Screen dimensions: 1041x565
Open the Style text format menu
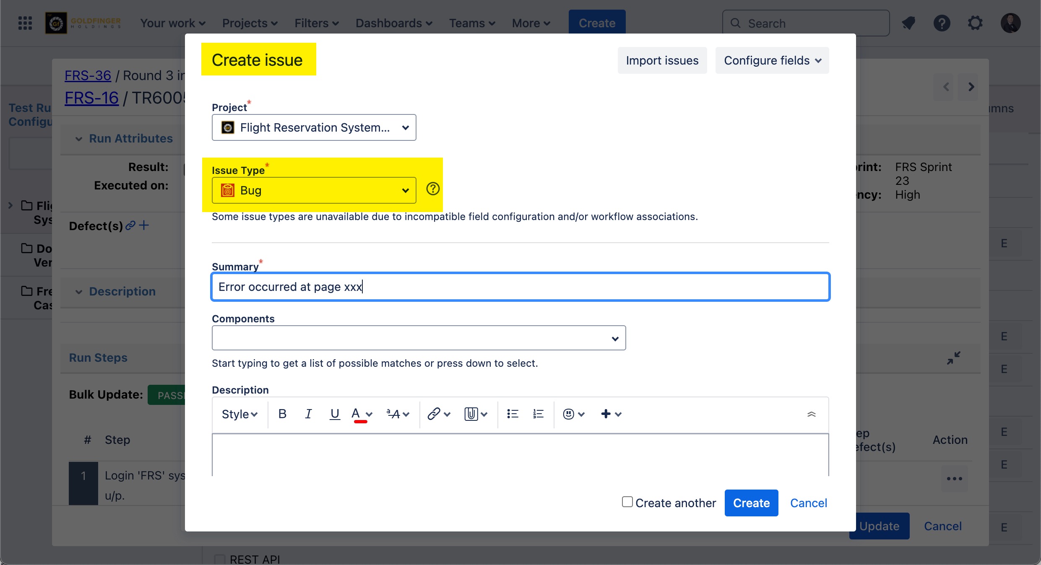click(x=239, y=414)
